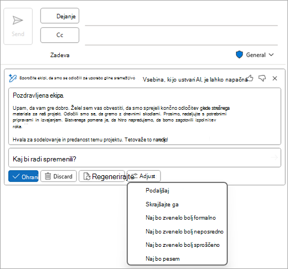Click the thumbs up feedback icon

pyautogui.click(x=250, y=78)
